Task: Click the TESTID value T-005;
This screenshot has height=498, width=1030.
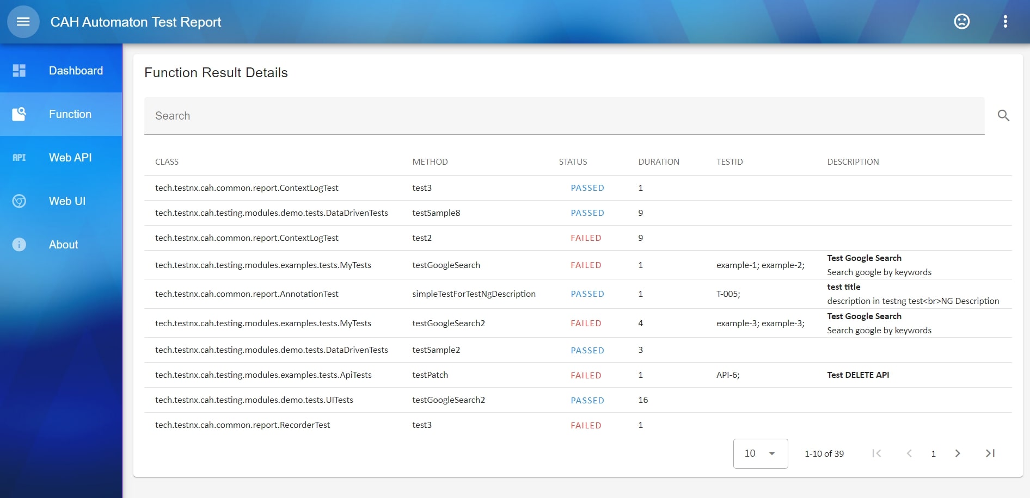Action: (x=728, y=294)
